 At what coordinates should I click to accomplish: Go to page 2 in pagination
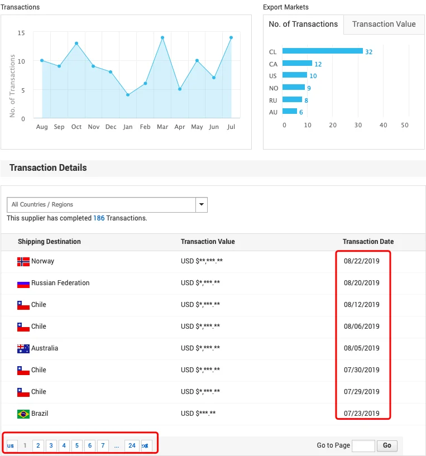pos(38,445)
